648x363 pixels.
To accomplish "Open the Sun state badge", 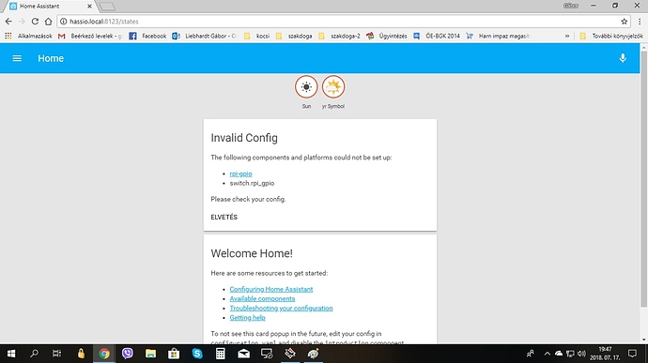I will point(306,87).
